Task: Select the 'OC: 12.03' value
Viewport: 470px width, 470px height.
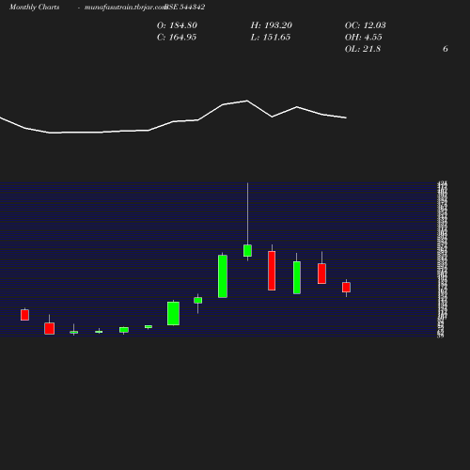Action: [x=365, y=25]
